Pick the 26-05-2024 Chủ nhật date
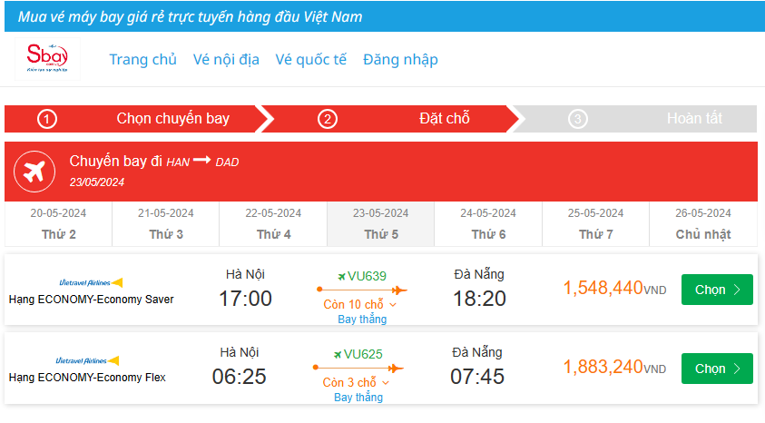The height and width of the screenshot is (423, 765). pyautogui.click(x=702, y=223)
